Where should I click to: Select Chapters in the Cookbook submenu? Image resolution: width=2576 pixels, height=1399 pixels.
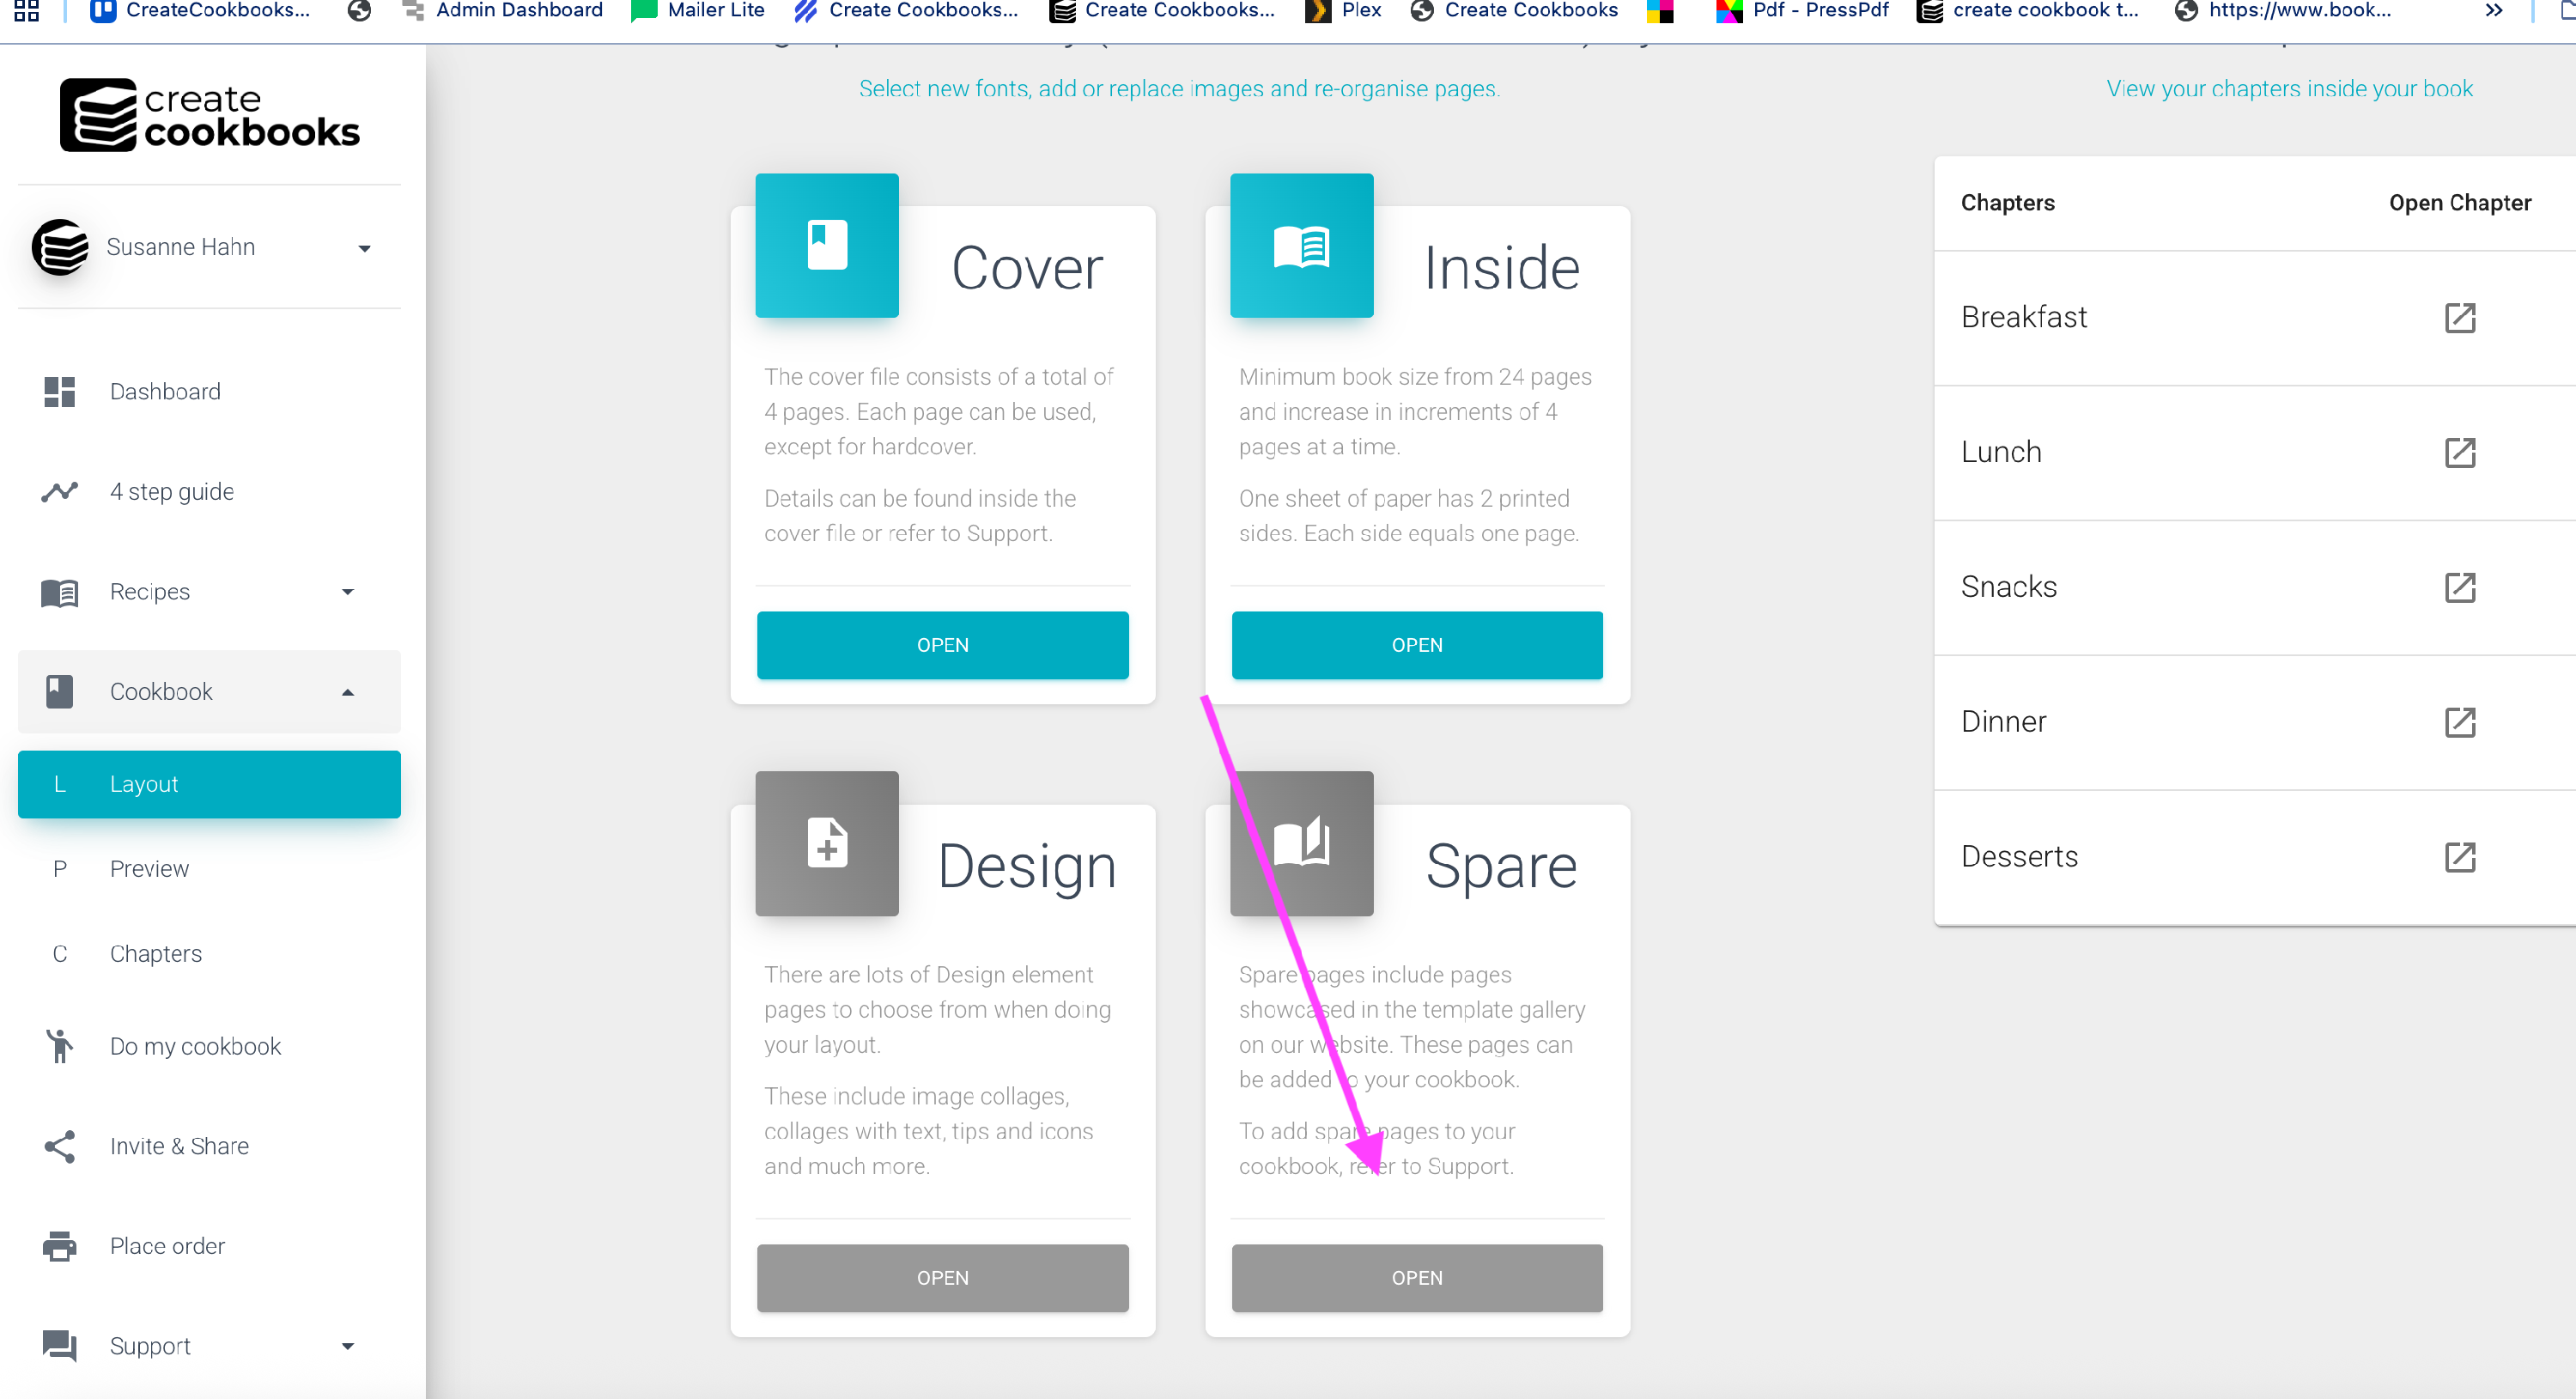tap(155, 954)
